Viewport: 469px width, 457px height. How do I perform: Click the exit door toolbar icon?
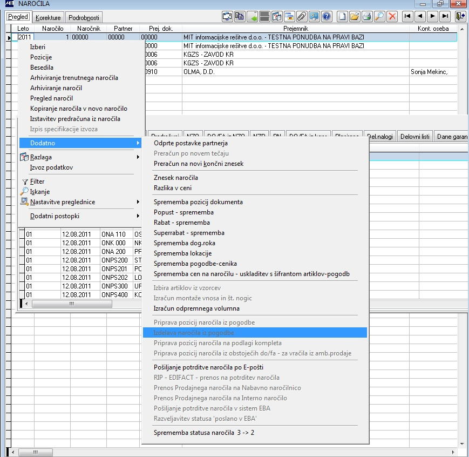(460, 16)
